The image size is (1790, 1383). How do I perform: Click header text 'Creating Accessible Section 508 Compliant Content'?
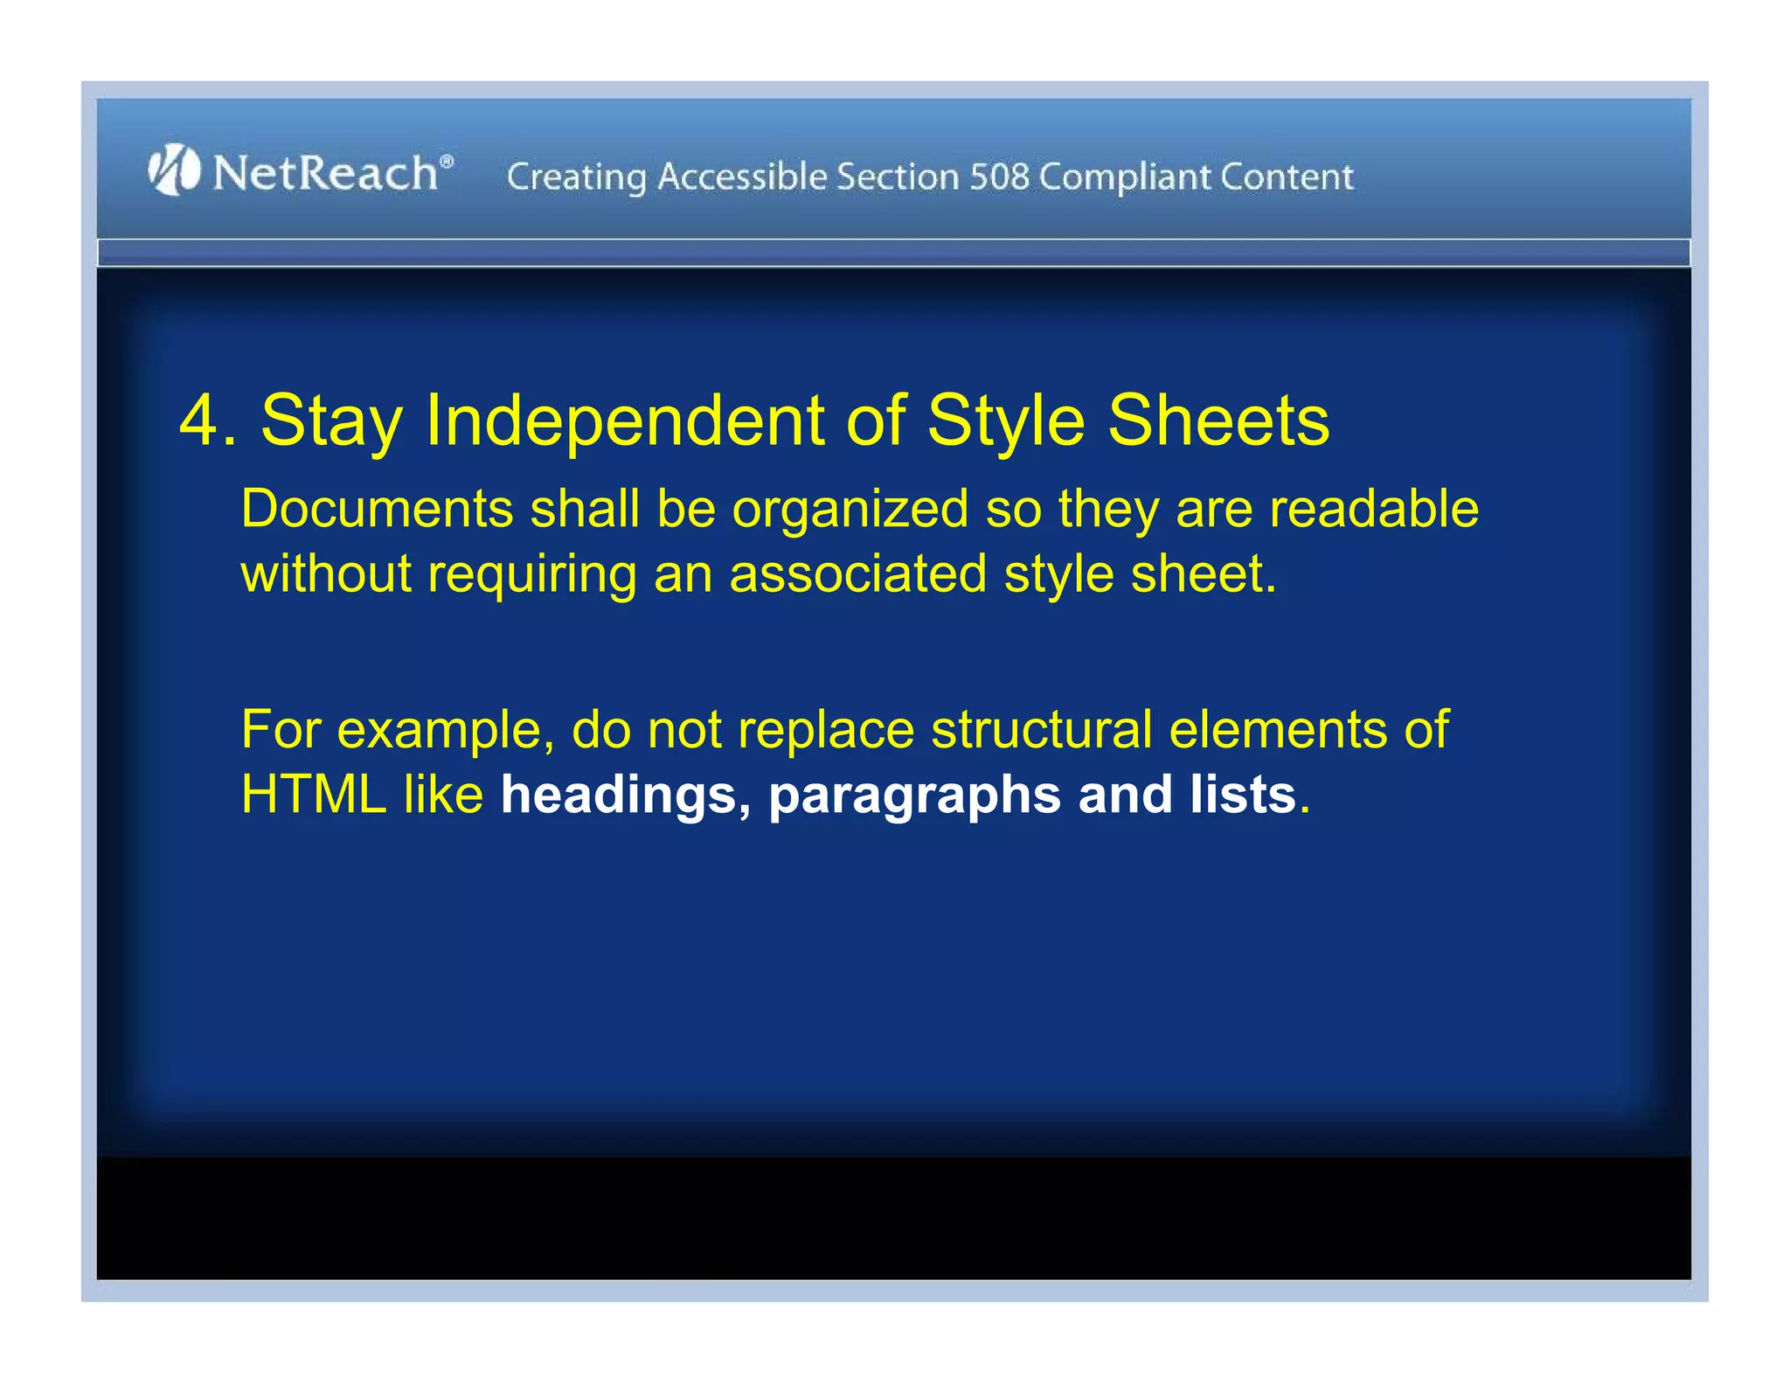click(929, 177)
